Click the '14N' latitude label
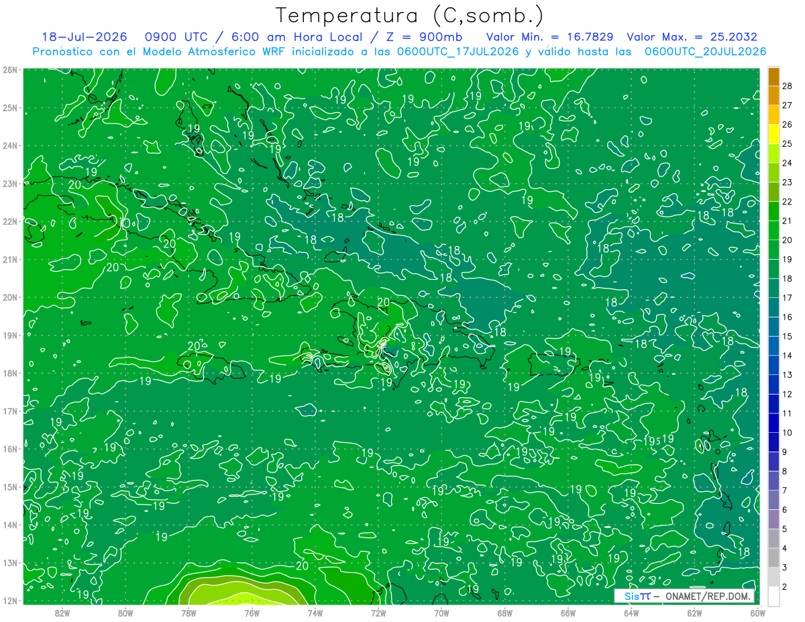Viewport: 805px width, 622px height. click(x=10, y=525)
